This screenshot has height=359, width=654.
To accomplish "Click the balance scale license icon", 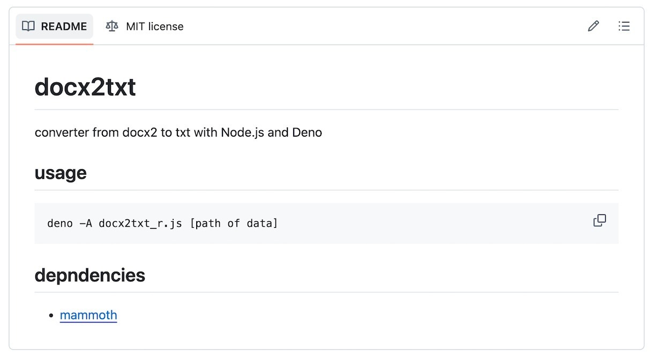I will 112,26.
